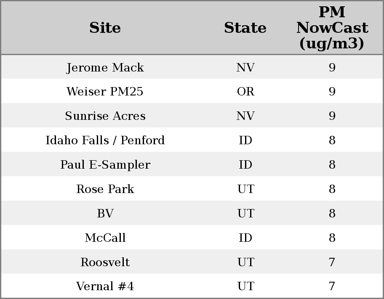Click the Site column header
This screenshot has width=384, height=299.
(x=105, y=28)
